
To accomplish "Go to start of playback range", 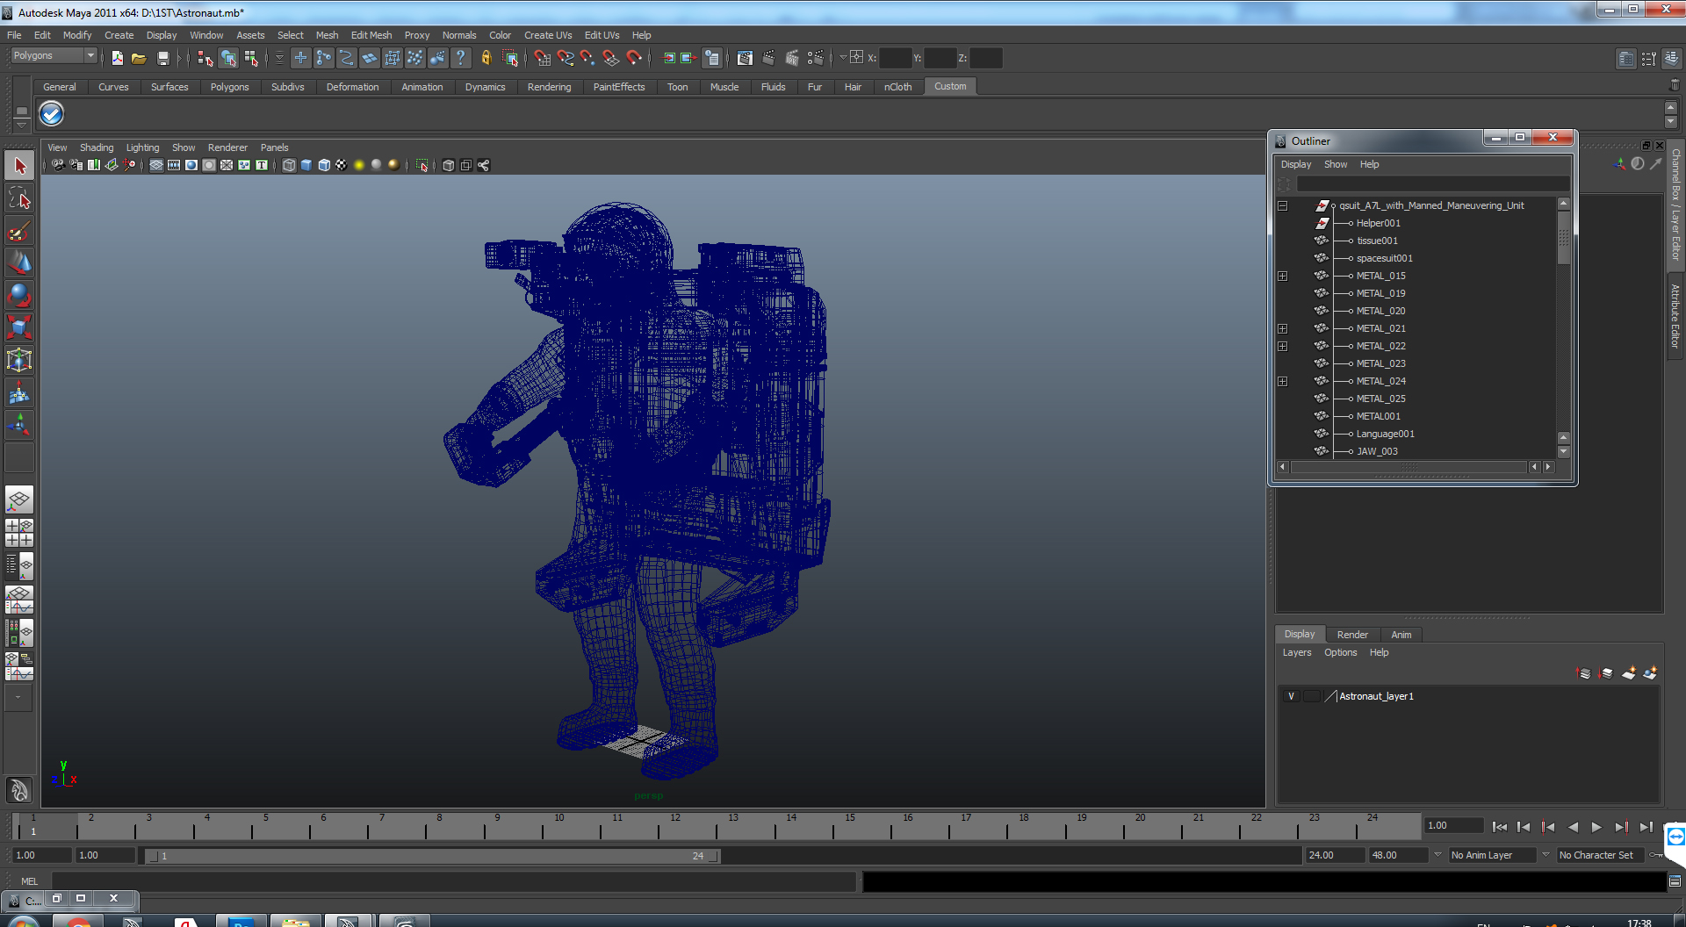I will click(x=1500, y=827).
